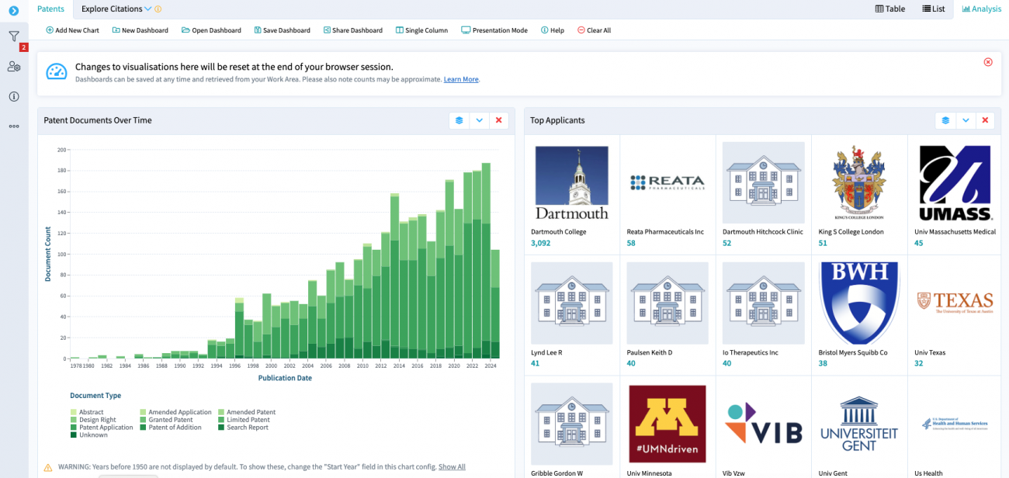Click Univ Texas count 32
Screen dimensions: 1009x478
pyautogui.click(x=919, y=363)
